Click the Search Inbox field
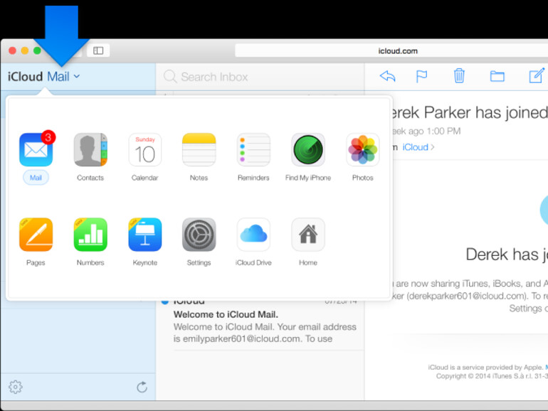 click(260, 77)
